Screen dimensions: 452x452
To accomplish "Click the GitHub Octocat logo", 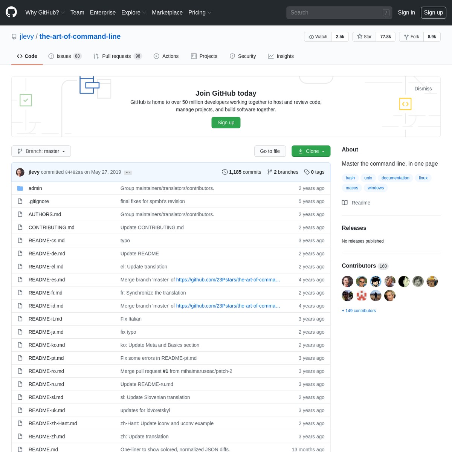I will [11, 12].
